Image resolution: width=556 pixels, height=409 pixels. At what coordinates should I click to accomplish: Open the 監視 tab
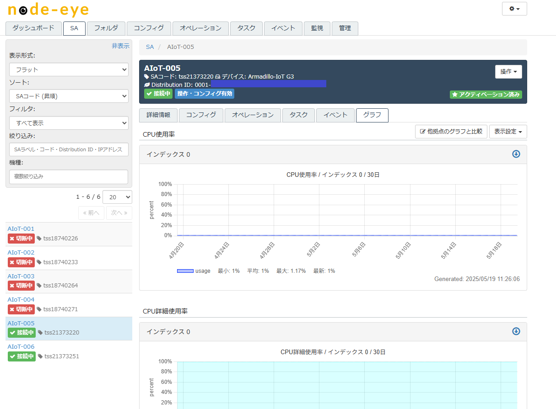pyautogui.click(x=317, y=28)
